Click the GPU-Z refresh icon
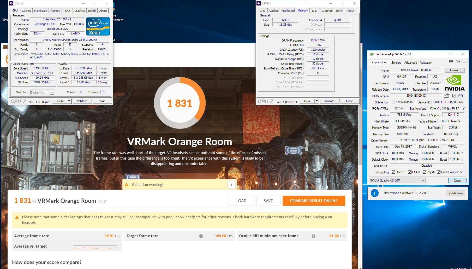The width and height of the screenshot is (472, 269). click(x=458, y=61)
